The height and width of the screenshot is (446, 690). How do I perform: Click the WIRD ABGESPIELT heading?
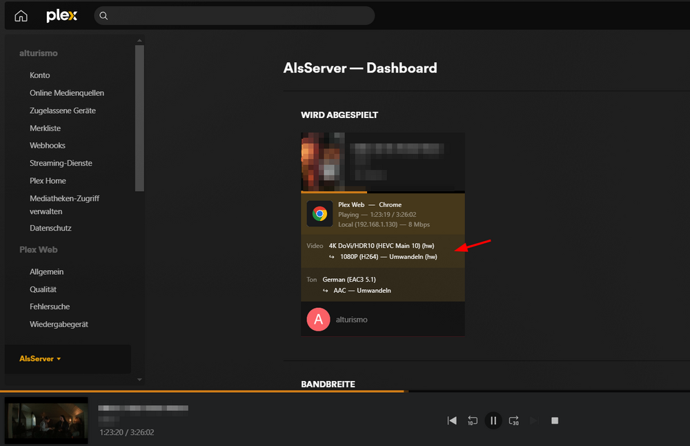click(x=339, y=115)
